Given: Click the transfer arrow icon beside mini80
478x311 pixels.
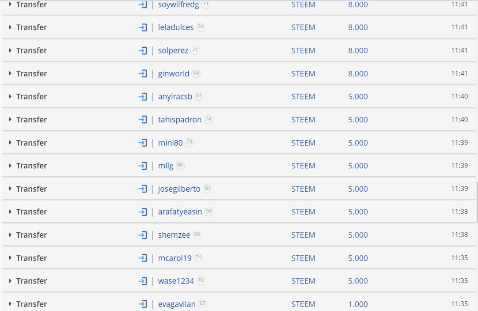Looking at the screenshot, I should (x=143, y=143).
